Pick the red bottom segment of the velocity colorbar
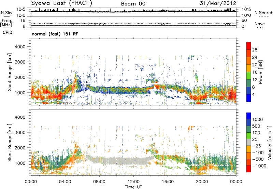This screenshot has width=273, height=189. 249,169
